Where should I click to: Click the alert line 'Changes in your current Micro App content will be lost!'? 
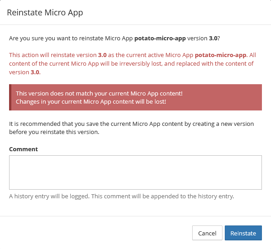click(91, 102)
